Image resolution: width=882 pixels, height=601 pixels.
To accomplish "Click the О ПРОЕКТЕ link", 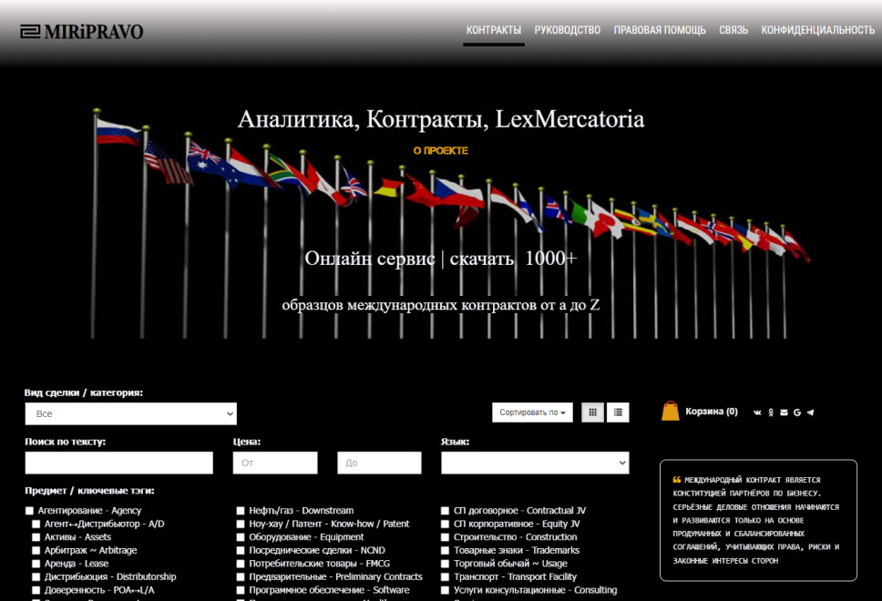I will click(441, 150).
